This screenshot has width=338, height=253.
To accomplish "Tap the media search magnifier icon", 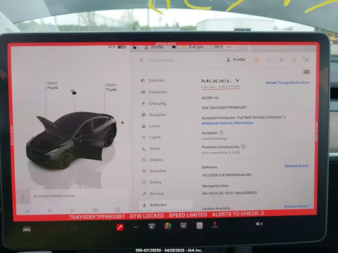I will pos(117,210).
